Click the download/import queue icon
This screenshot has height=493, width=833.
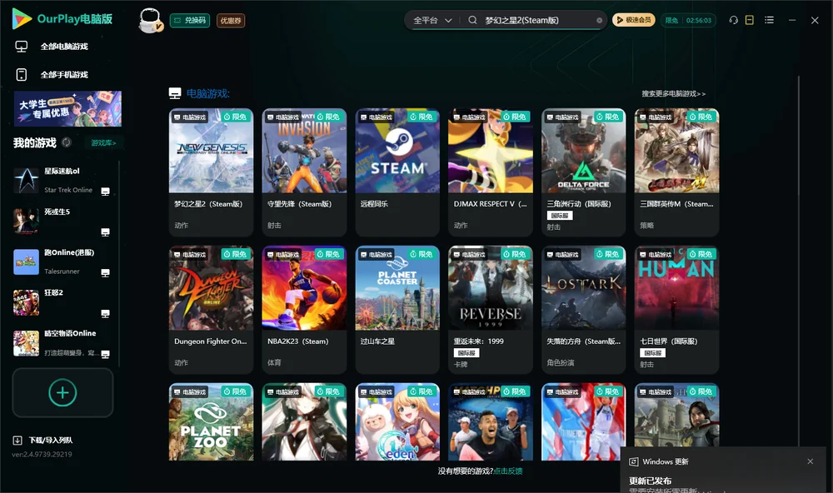17,440
